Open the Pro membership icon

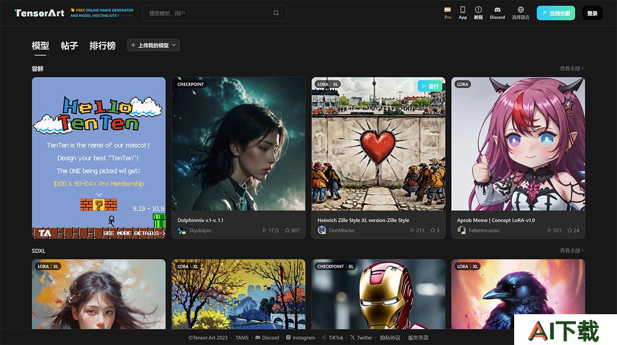click(x=448, y=10)
